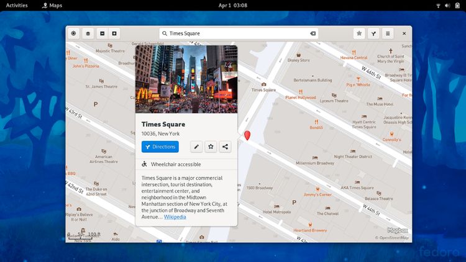Go to current location button
This screenshot has height=262, width=466.
(x=73, y=34)
